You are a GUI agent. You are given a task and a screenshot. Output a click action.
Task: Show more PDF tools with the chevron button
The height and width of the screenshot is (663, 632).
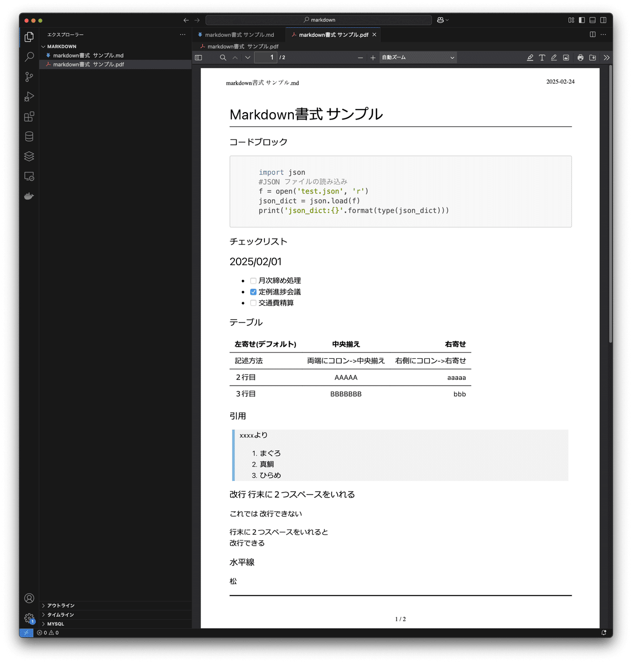(606, 58)
